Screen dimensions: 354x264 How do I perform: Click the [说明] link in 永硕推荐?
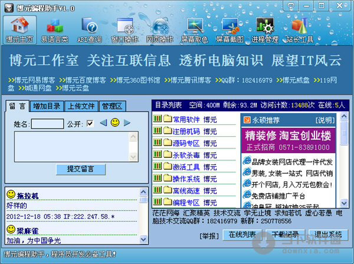[325, 120]
